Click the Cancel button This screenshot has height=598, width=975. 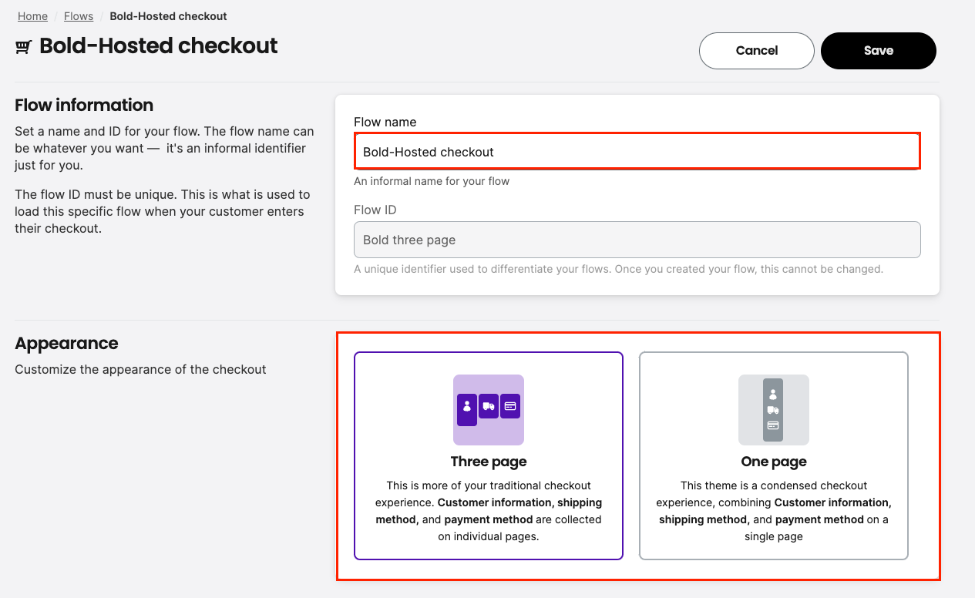click(756, 50)
